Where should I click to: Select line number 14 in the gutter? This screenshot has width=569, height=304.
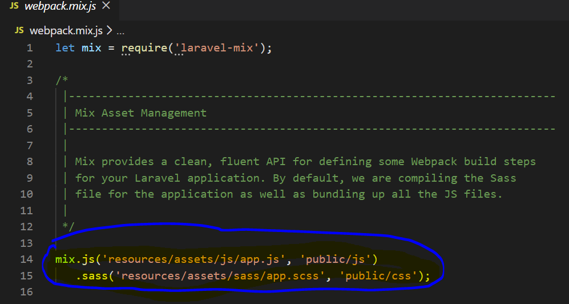27,259
